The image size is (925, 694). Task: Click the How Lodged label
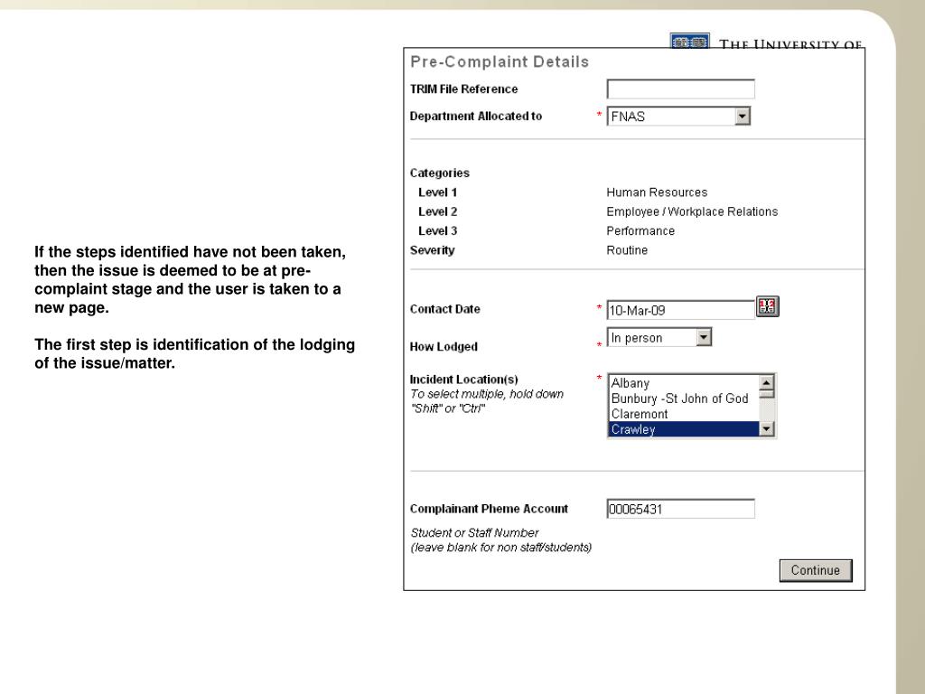click(x=444, y=346)
